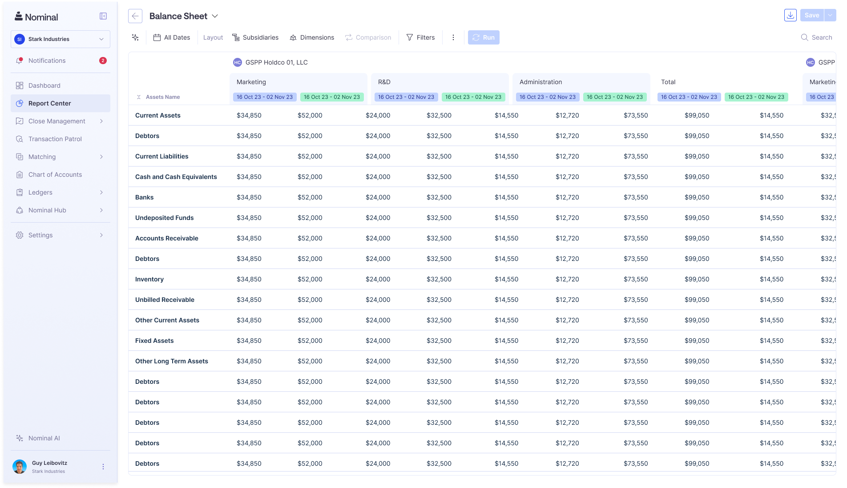
Task: Open the three-dot overflow menu in toolbar
Action: tap(453, 37)
